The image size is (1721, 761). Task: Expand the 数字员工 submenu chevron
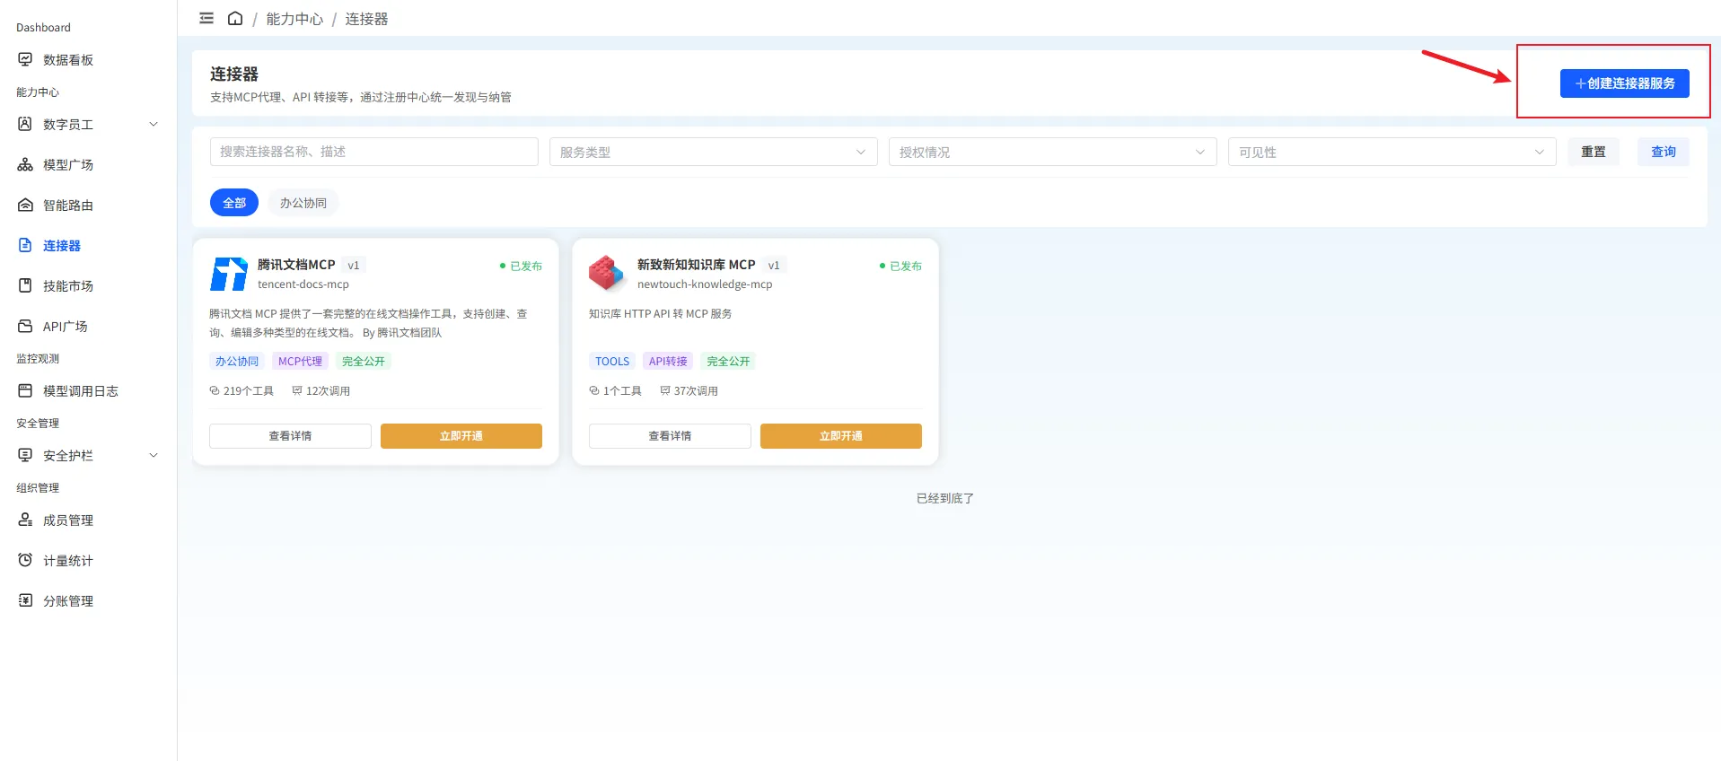pos(154,124)
